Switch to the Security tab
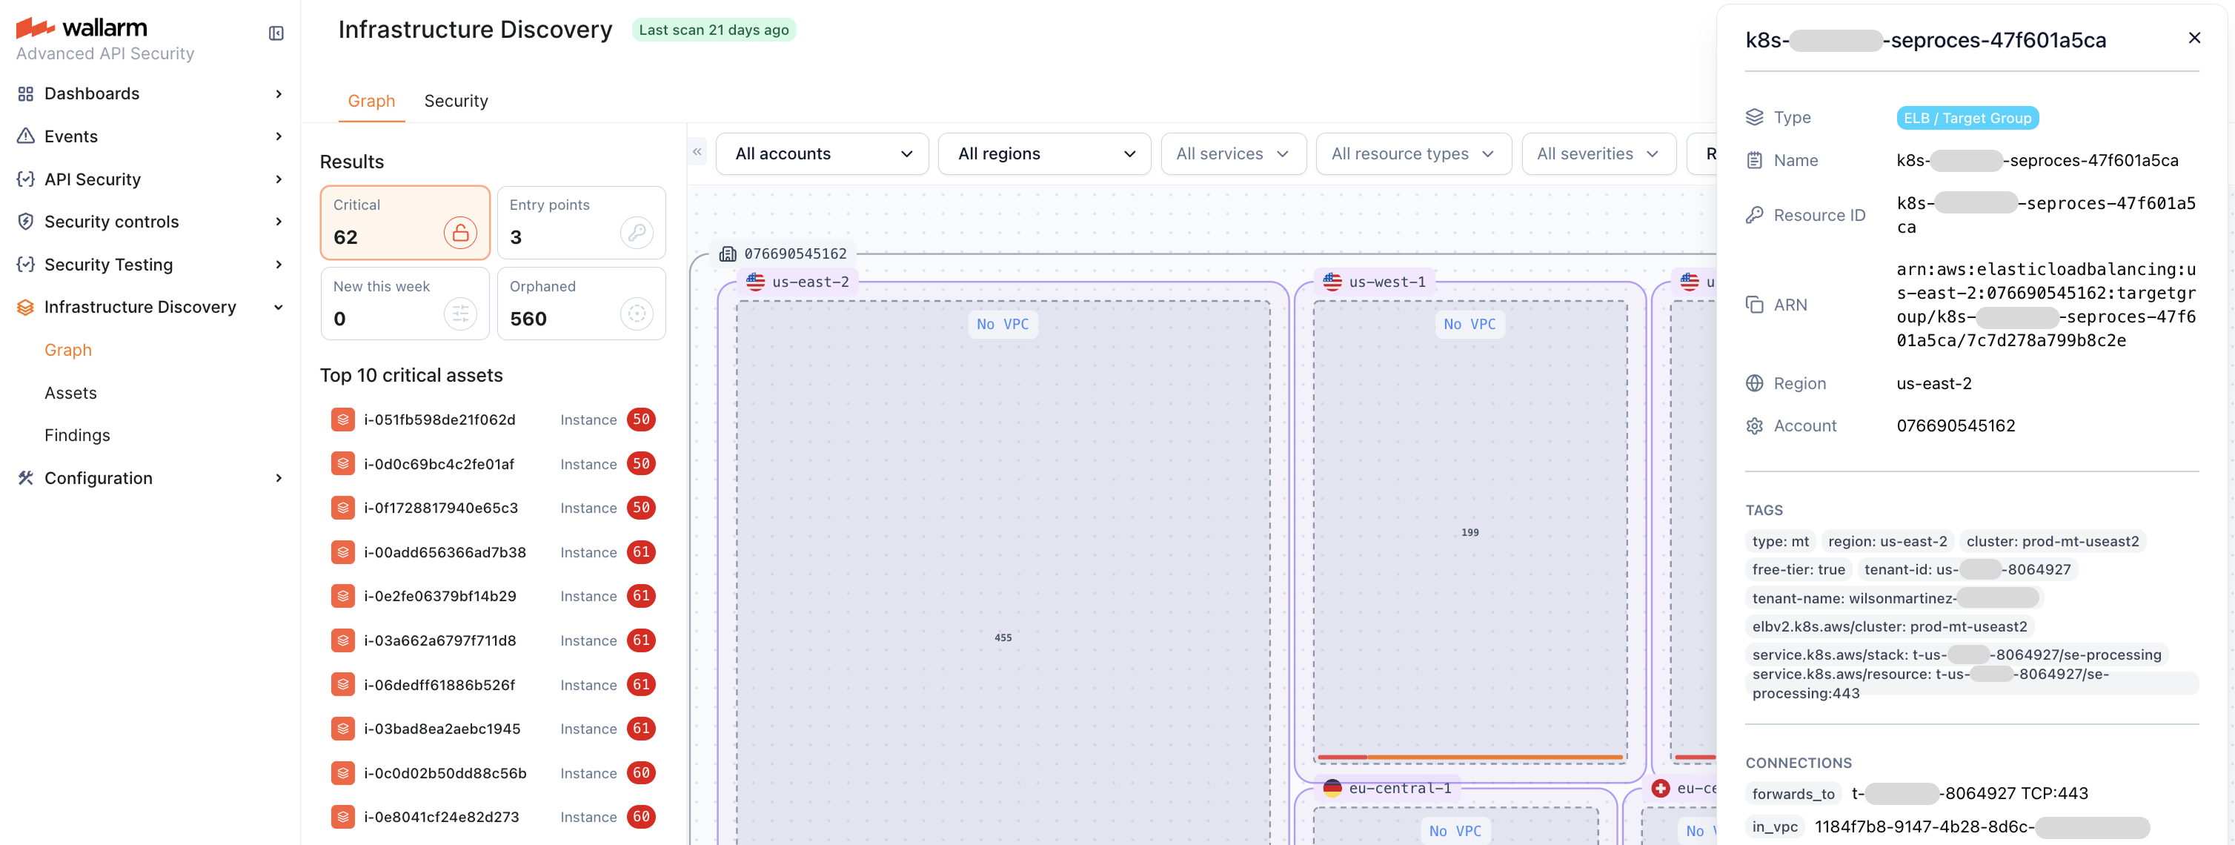The image size is (2235, 845). point(456,101)
